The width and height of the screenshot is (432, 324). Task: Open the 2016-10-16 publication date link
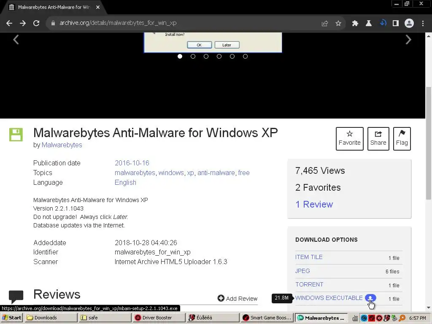[x=132, y=163]
